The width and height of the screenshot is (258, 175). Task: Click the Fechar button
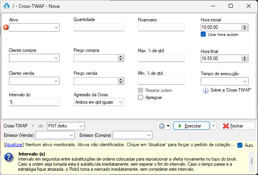[x=237, y=126]
